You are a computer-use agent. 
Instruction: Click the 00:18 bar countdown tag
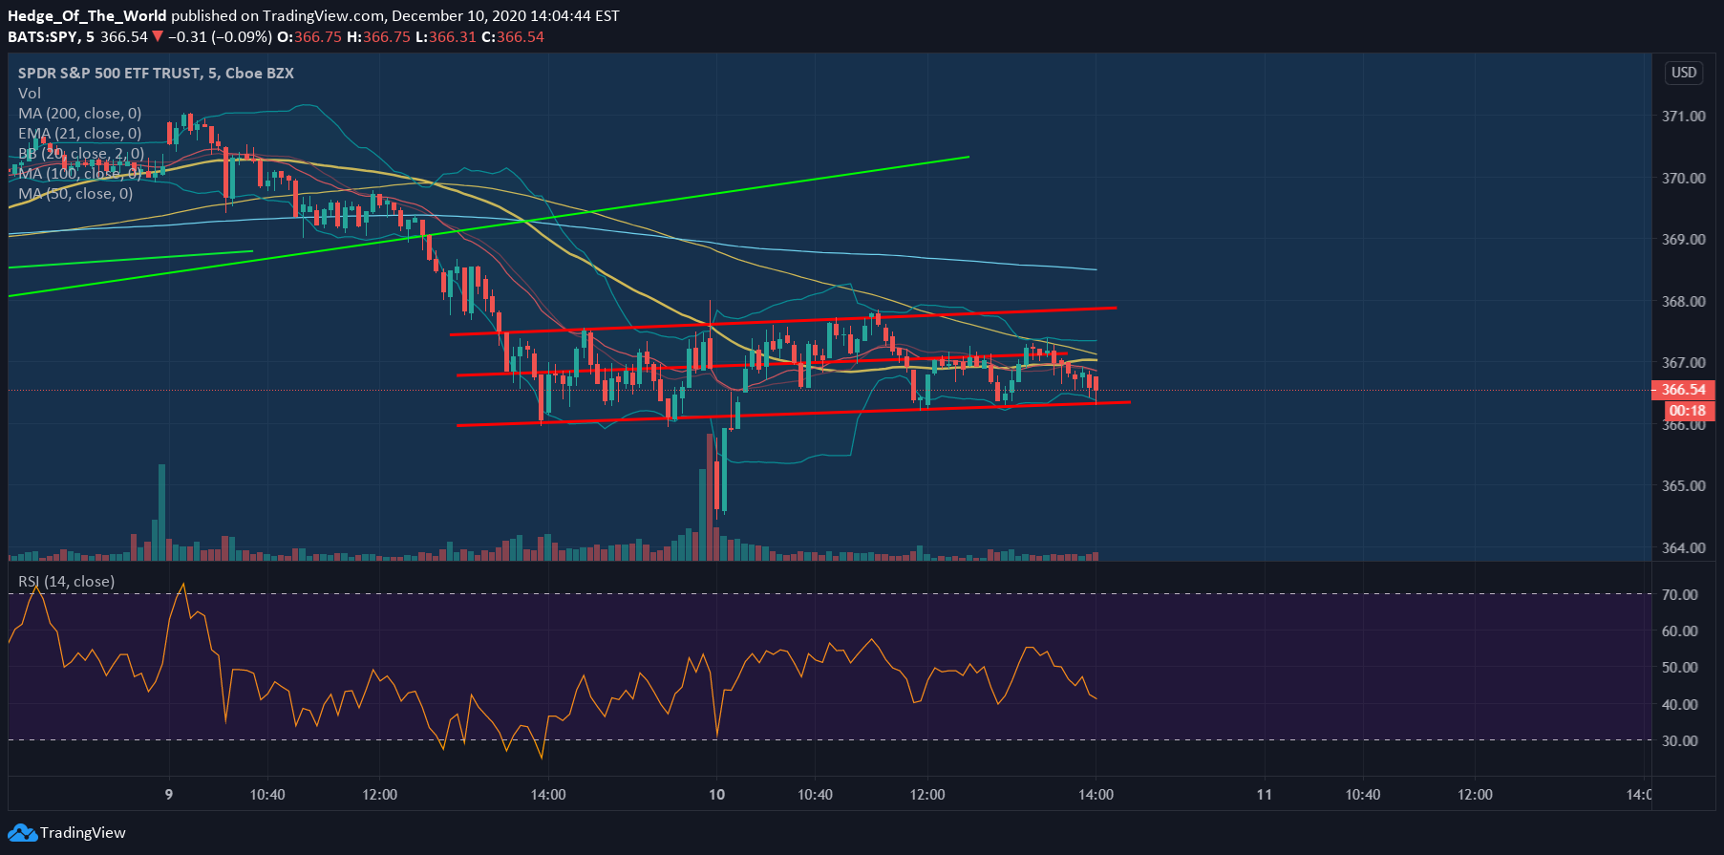(1690, 411)
